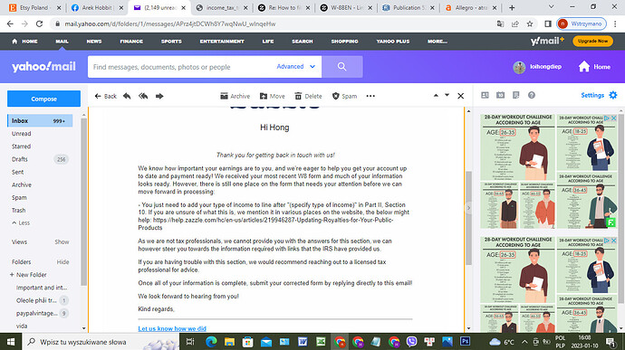The height and width of the screenshot is (350, 625).
Task: Go to next message with down arrow
Action: tap(447, 96)
